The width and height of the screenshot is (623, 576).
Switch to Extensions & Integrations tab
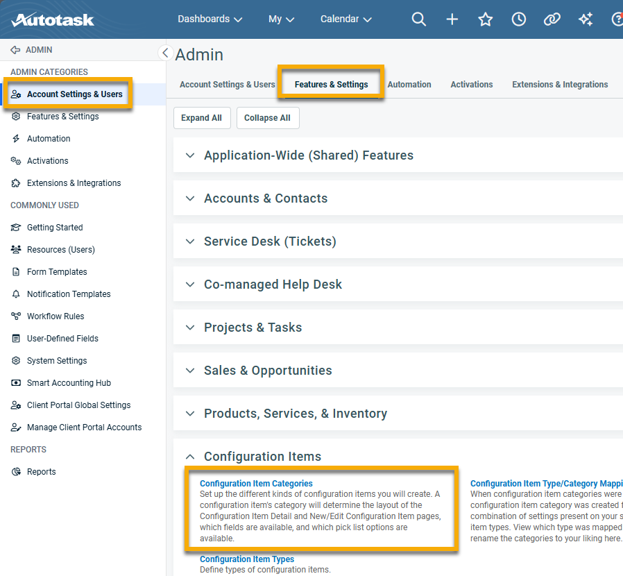pyautogui.click(x=560, y=85)
